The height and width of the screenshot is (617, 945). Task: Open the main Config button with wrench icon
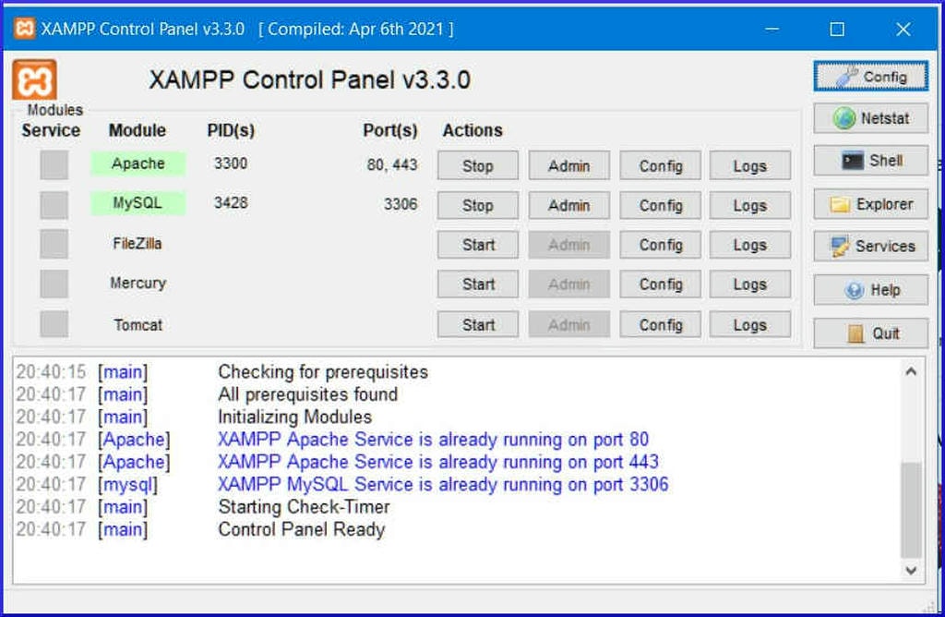pyautogui.click(x=870, y=77)
